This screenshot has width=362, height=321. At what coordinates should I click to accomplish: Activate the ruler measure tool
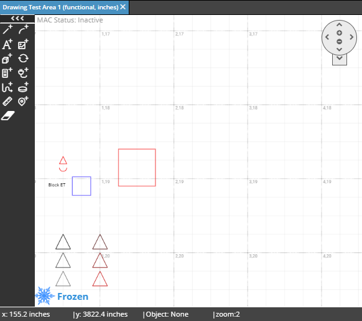coord(7,102)
